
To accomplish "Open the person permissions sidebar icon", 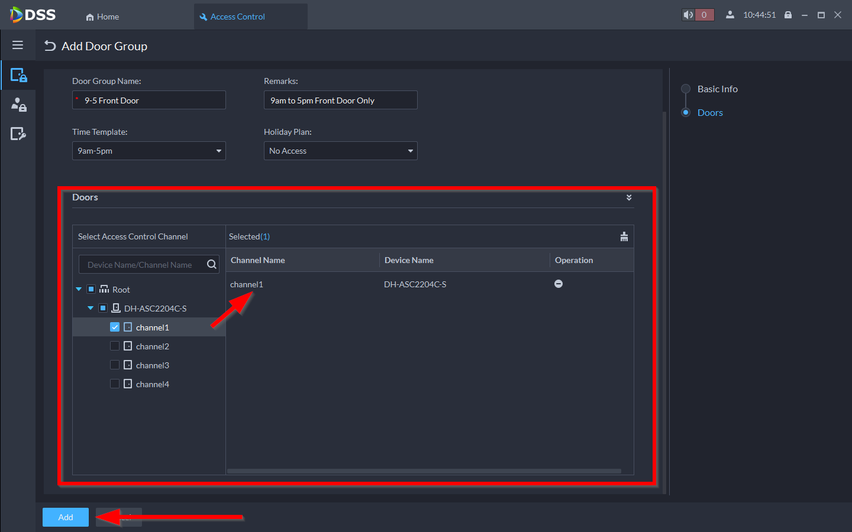I will [18, 105].
